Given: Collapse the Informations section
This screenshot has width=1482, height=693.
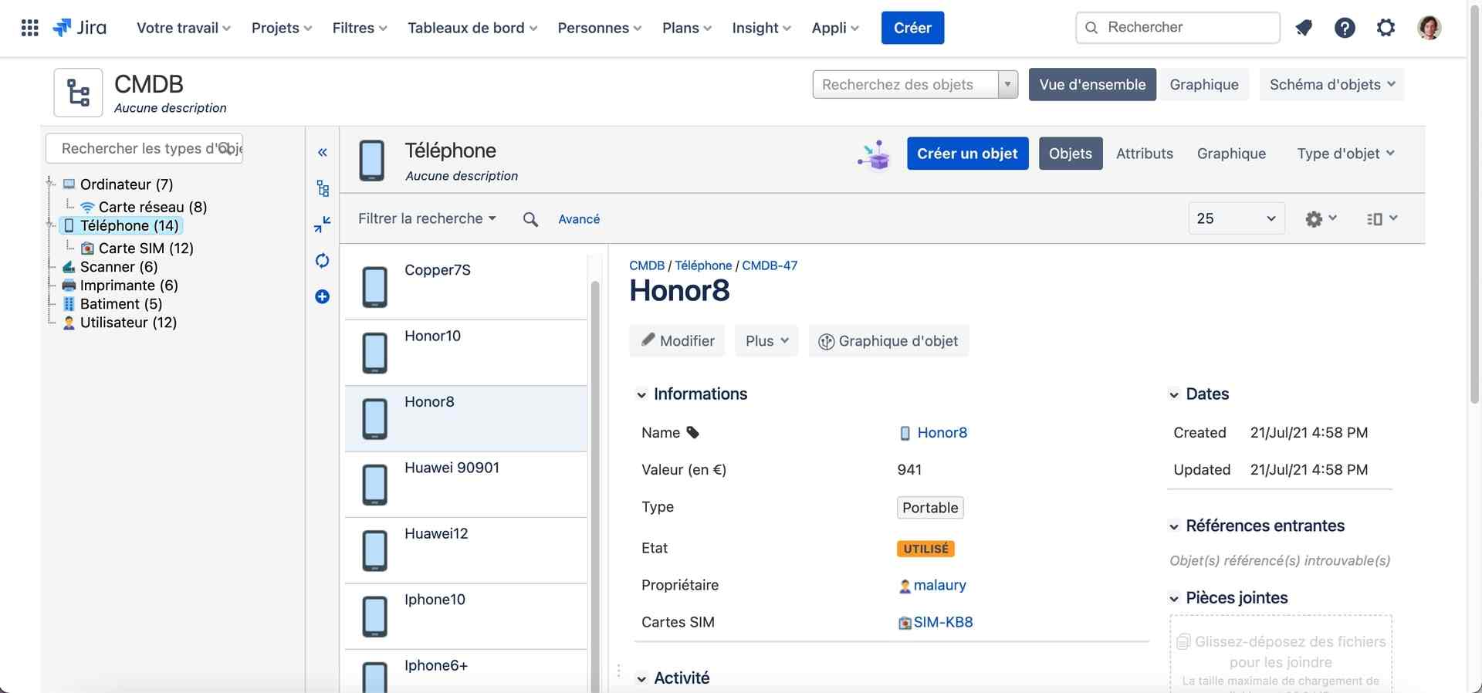Looking at the screenshot, I should pos(641,395).
